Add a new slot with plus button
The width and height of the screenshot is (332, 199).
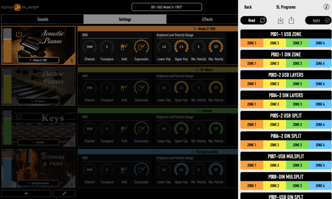[x=26, y=193]
